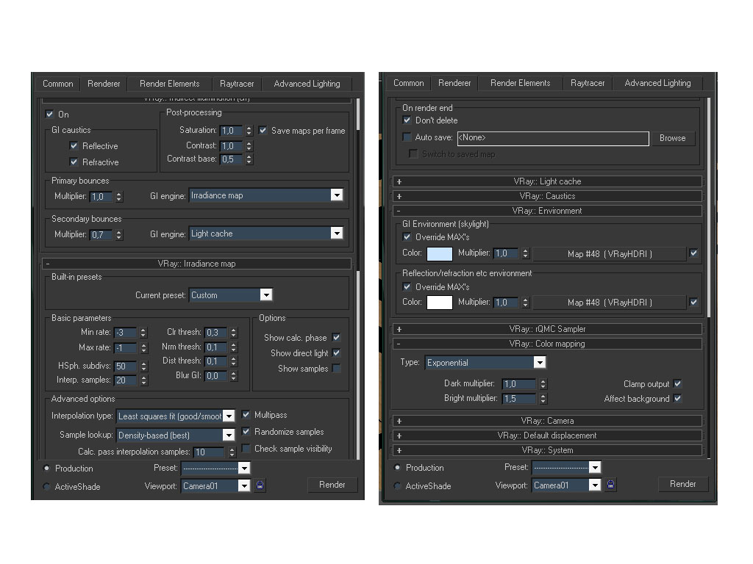
Task: Open Primary bounces GI engine dropdown
Action: [337, 195]
